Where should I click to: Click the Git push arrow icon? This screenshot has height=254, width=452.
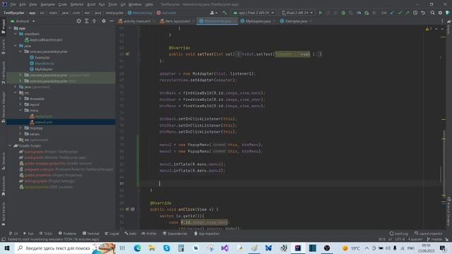tap(408, 13)
